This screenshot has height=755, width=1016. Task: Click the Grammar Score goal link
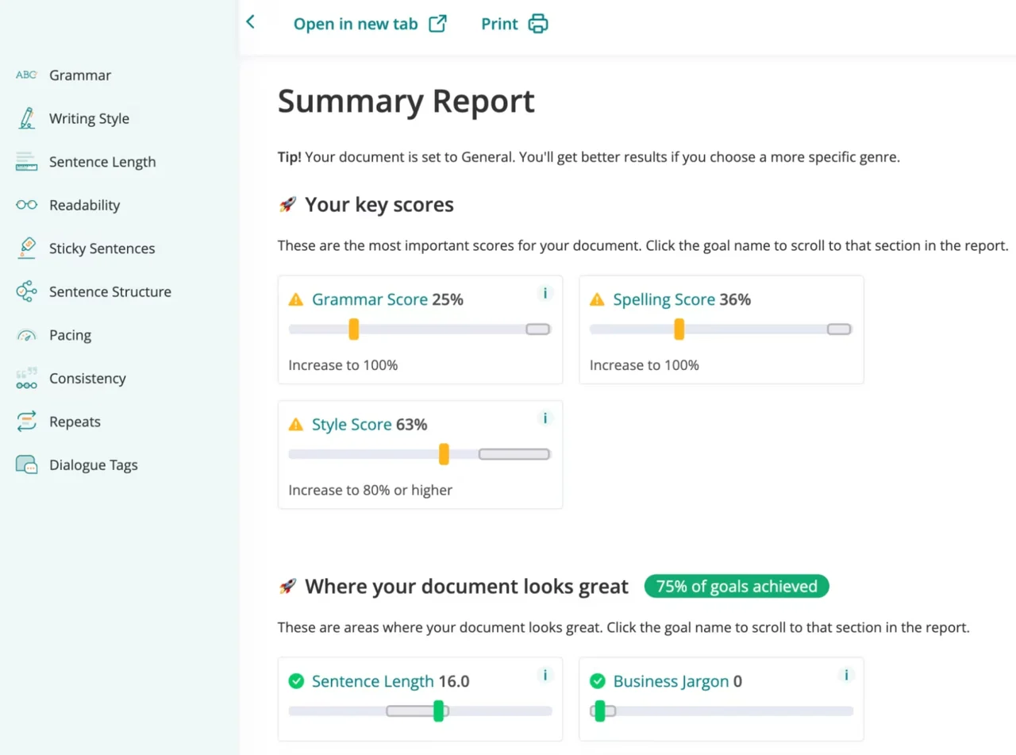tap(370, 299)
